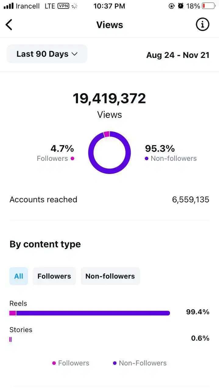This screenshot has height=390, width=219.
Task: Tap the purple Non-Followers legend dot
Action: (x=115, y=363)
